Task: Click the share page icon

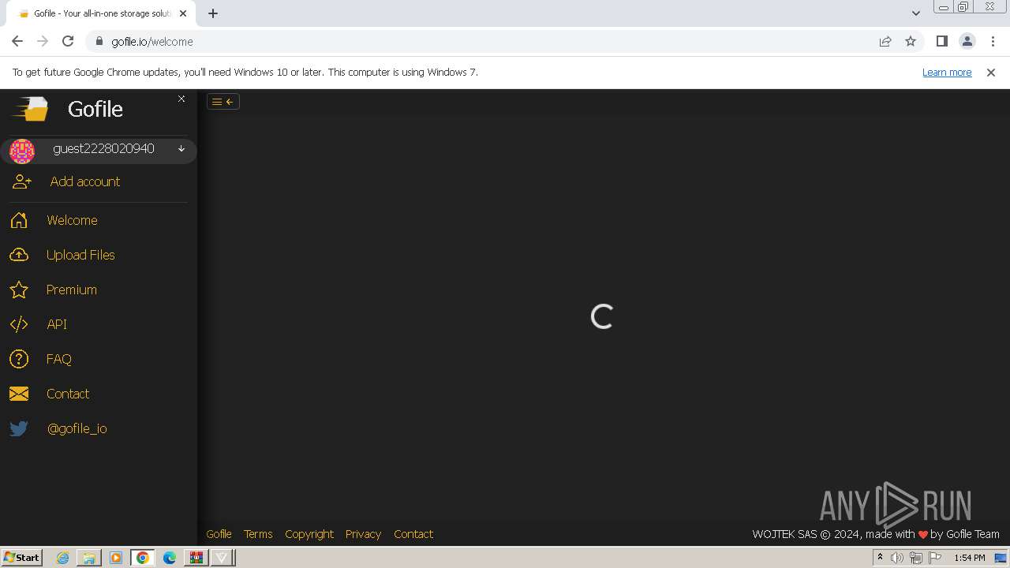Action: click(885, 41)
